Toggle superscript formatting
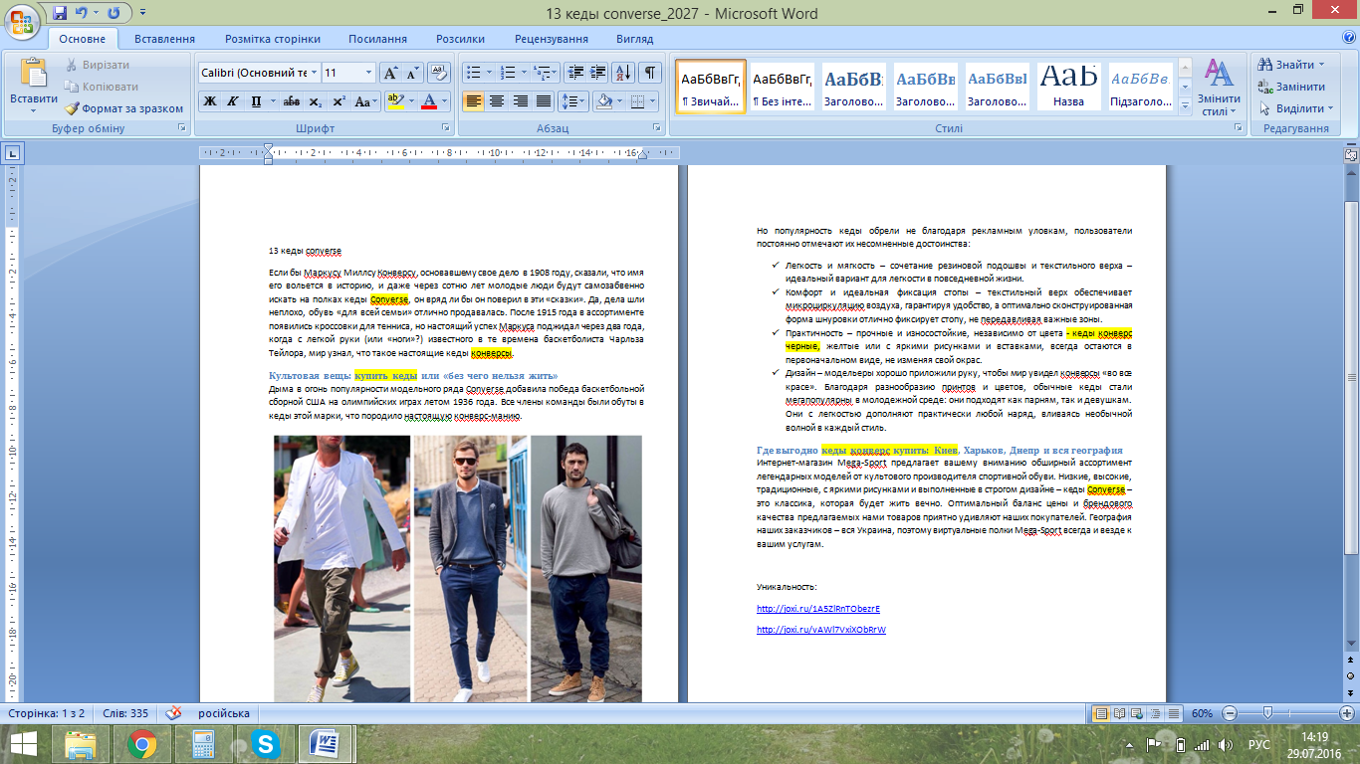Image resolution: width=1360 pixels, height=764 pixels. pyautogui.click(x=340, y=101)
